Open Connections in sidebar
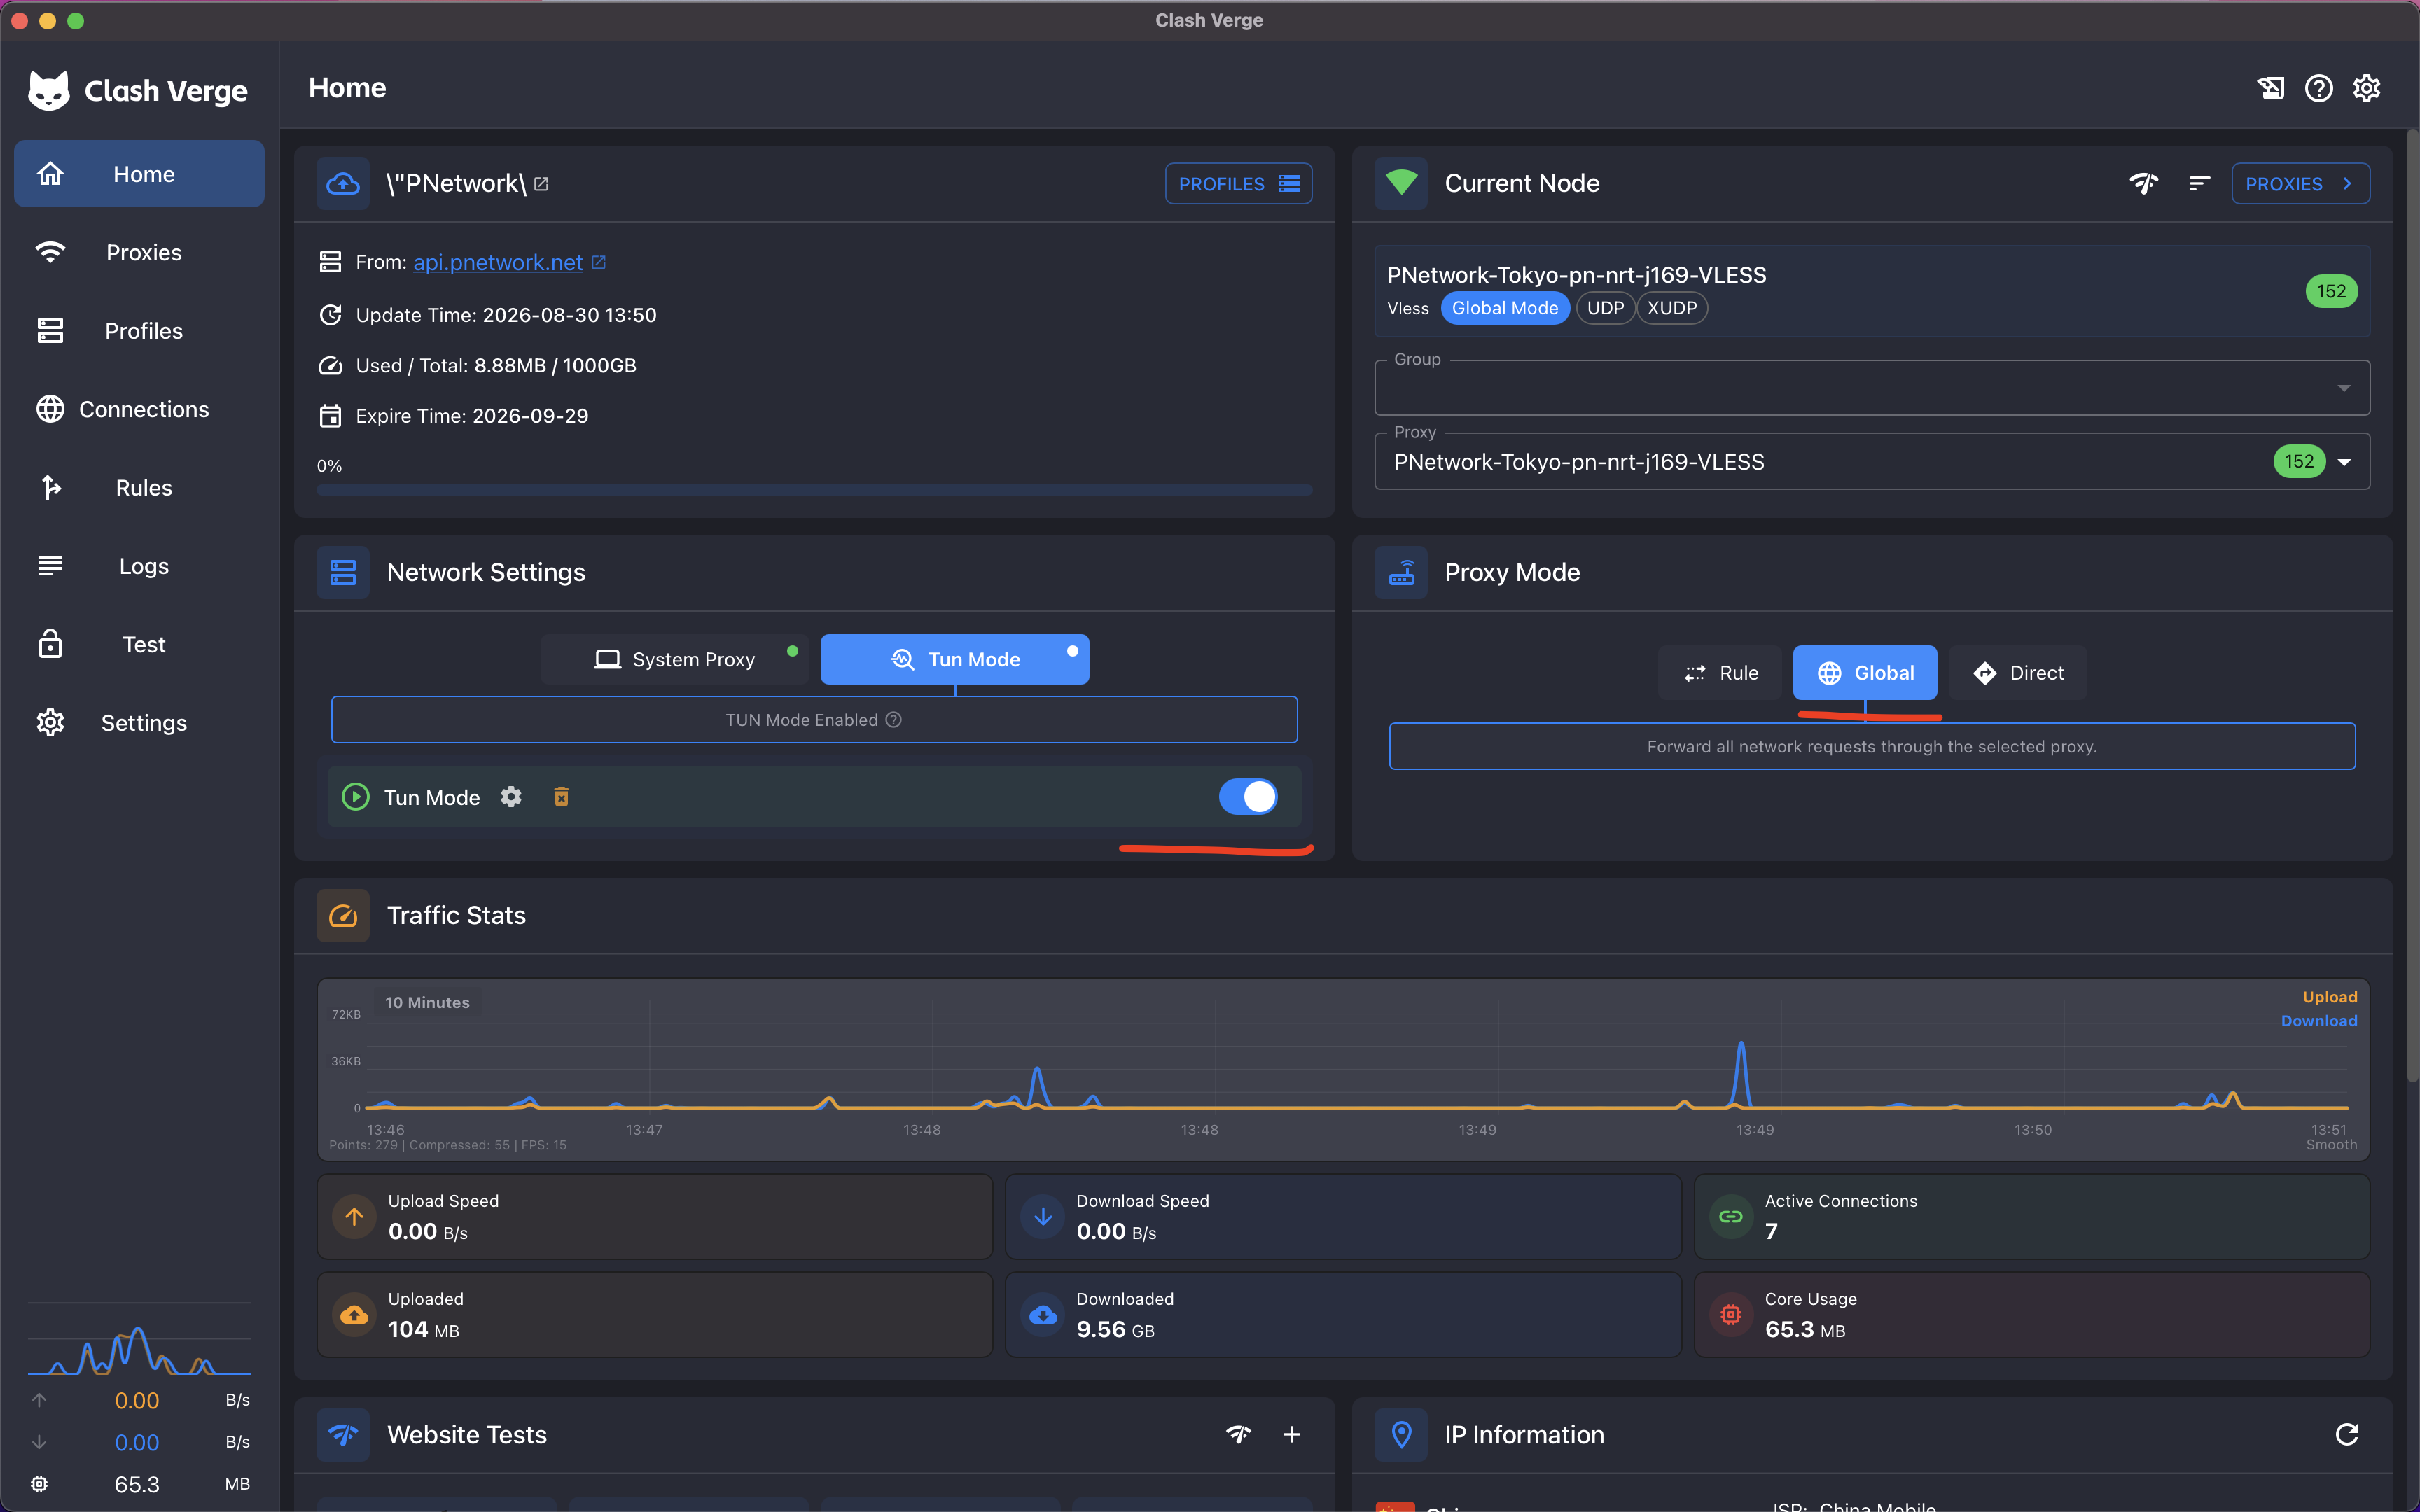Screen dimensions: 2420x1512 pos(139,409)
